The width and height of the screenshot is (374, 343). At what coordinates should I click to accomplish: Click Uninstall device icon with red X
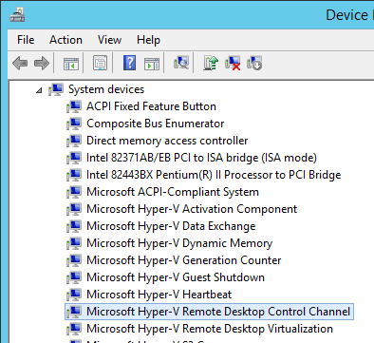(233, 63)
